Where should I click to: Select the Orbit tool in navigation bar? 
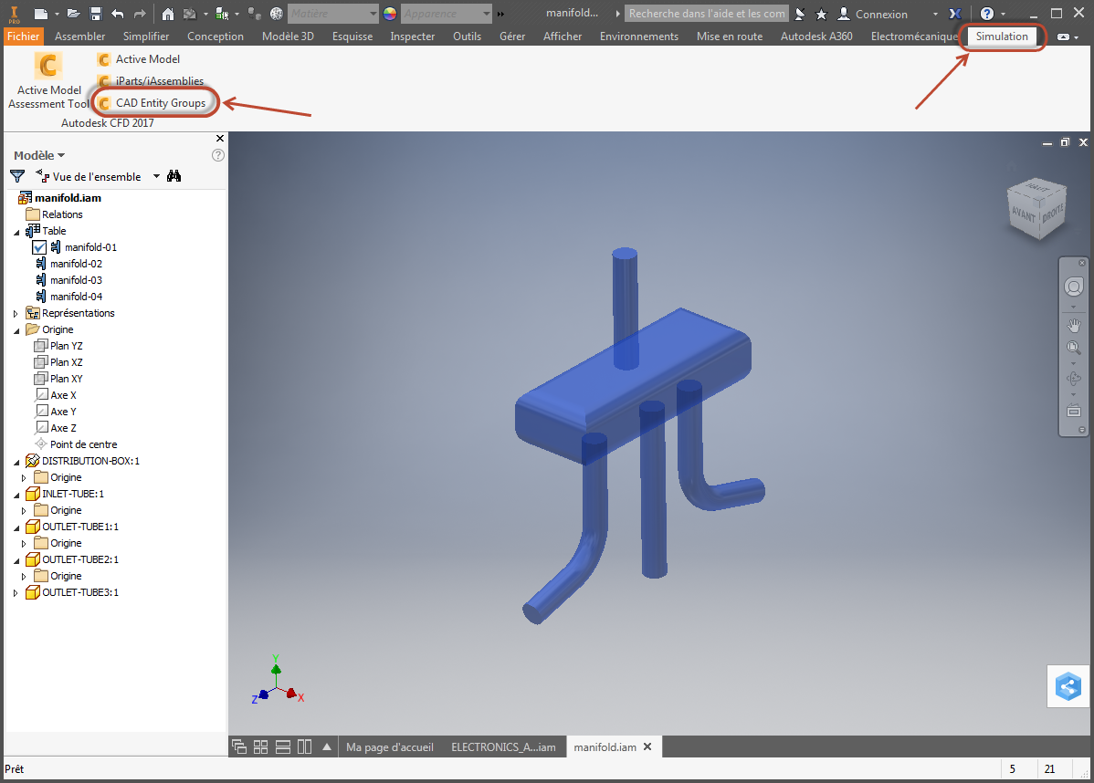pyautogui.click(x=1073, y=379)
